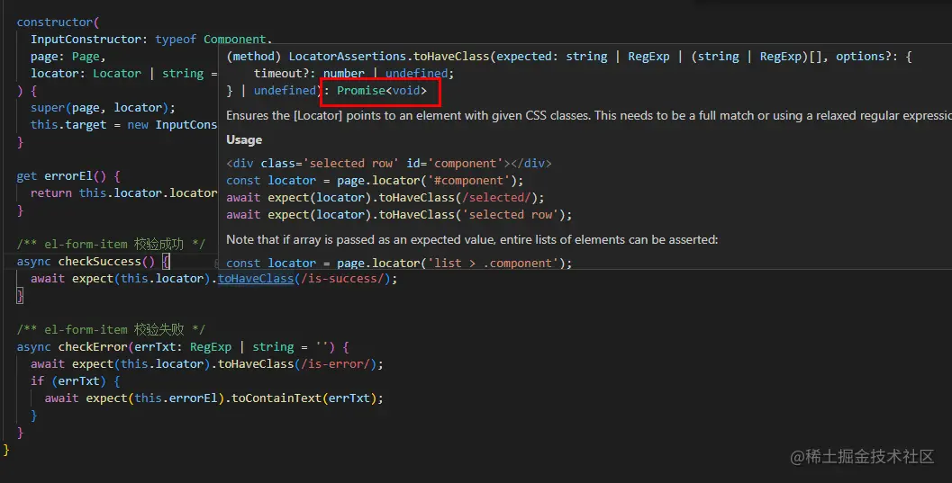Click the 'Promise<void>' return type in the tooltip

[382, 90]
